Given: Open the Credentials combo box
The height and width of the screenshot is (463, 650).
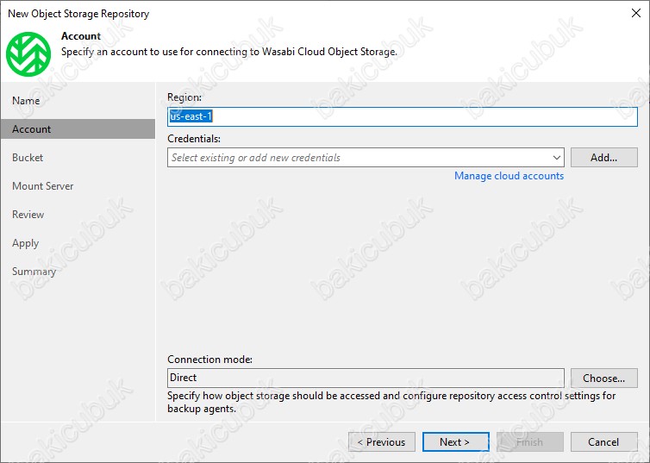Looking at the screenshot, I should coord(366,158).
